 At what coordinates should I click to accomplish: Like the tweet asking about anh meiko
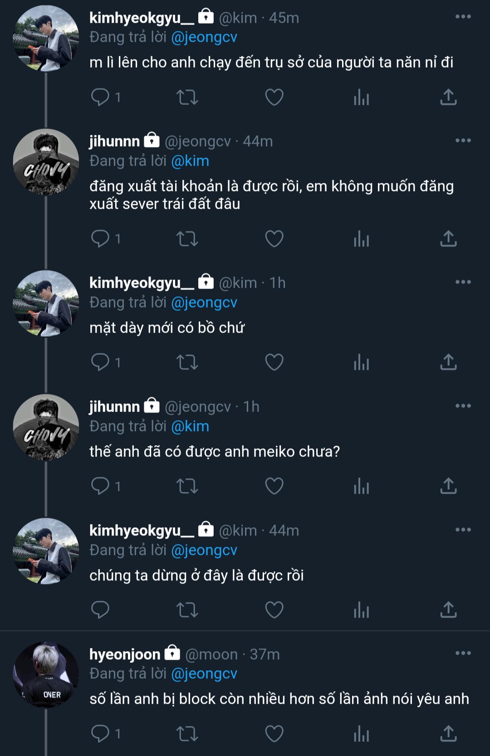point(274,486)
